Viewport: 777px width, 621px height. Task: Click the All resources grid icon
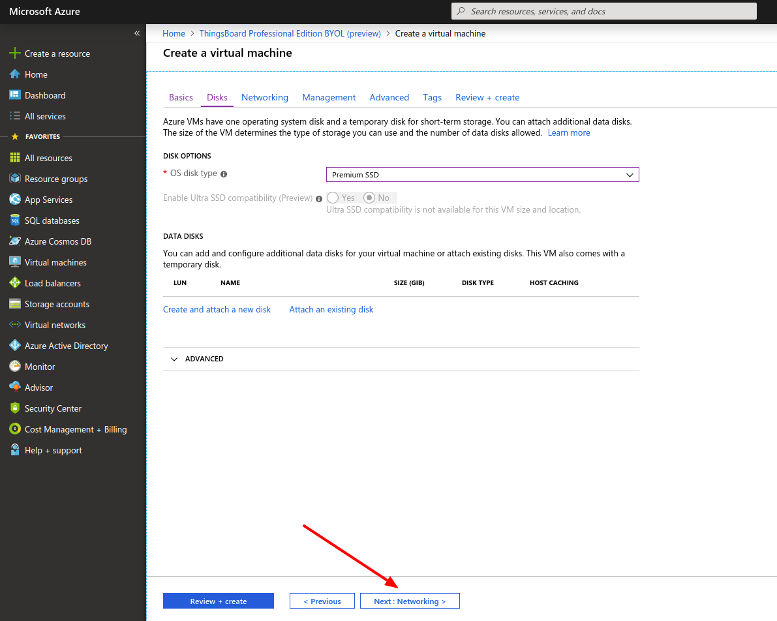coord(15,158)
